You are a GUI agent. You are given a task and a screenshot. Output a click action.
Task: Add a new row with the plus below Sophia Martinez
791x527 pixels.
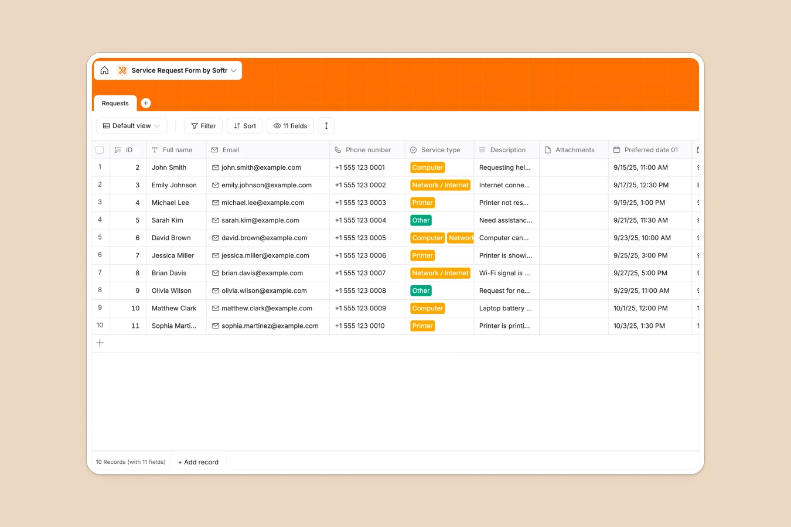pos(100,343)
